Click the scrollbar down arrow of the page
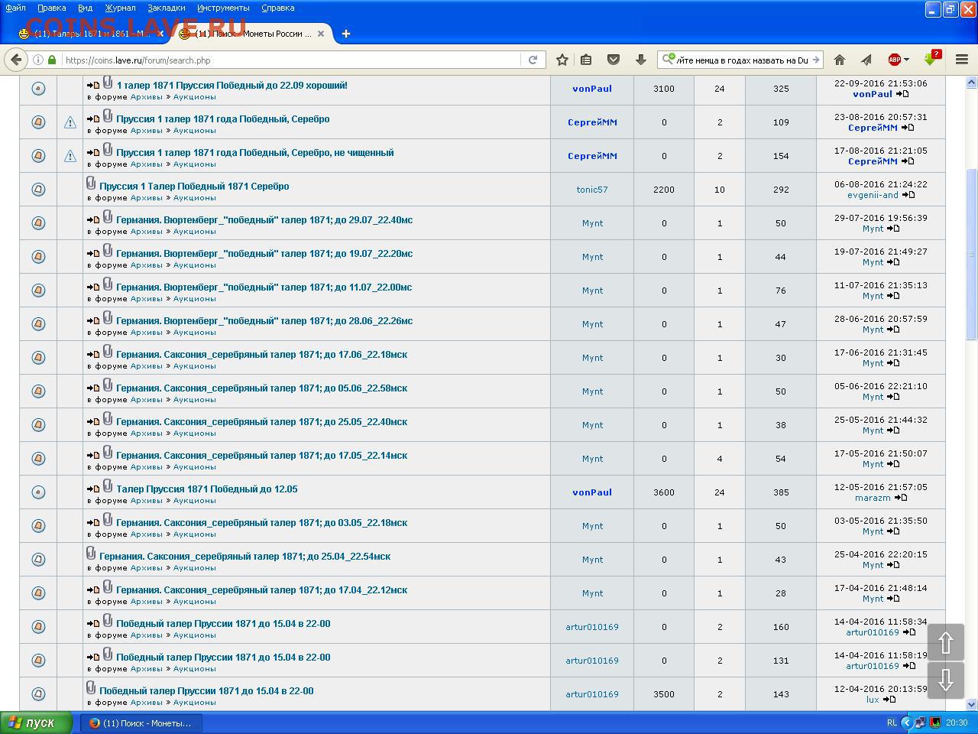Viewport: 978px width, 734px height. (x=972, y=704)
